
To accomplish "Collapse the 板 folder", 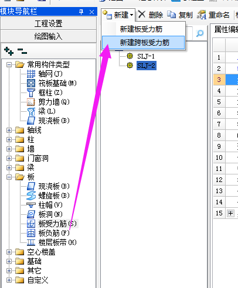I will [9, 177].
